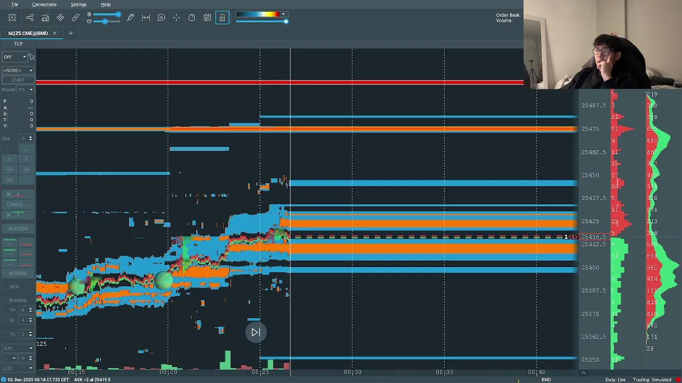Screen dimensions: 682x383
Task: Select the TCP panel label
Action: pyautogui.click(x=18, y=44)
